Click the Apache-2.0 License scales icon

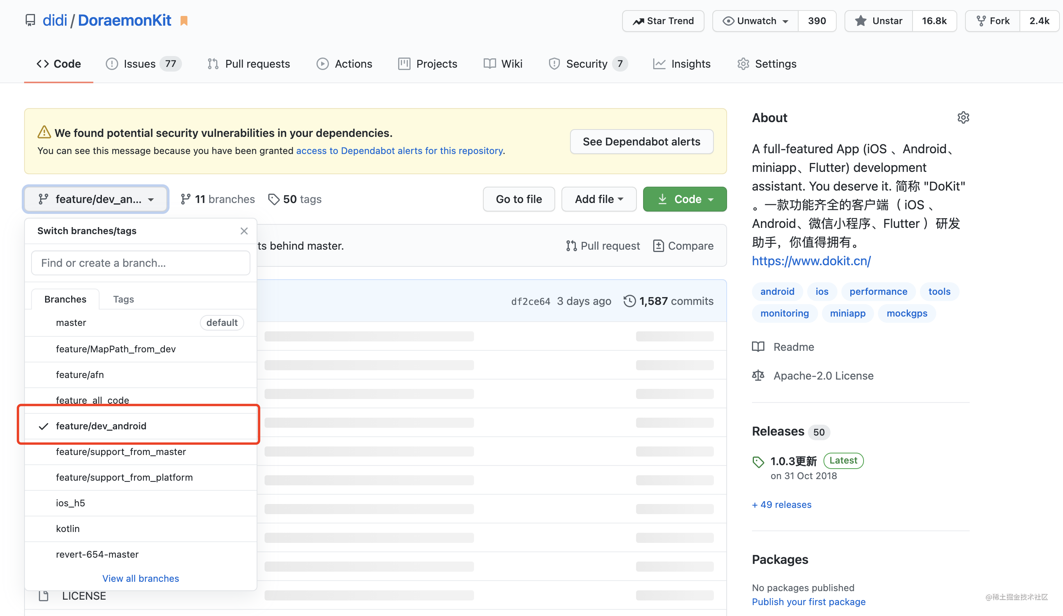click(758, 375)
